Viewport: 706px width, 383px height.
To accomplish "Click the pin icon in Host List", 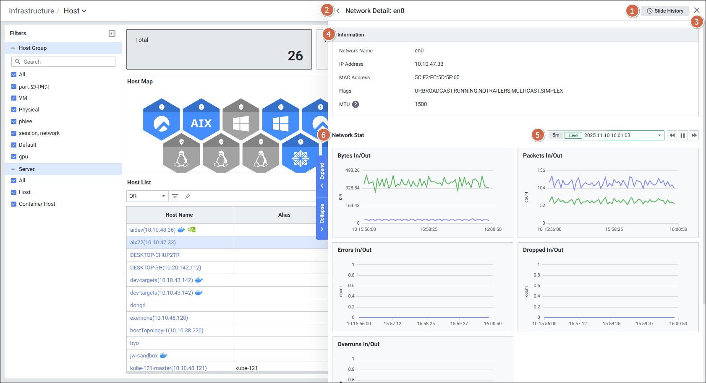I will point(188,196).
